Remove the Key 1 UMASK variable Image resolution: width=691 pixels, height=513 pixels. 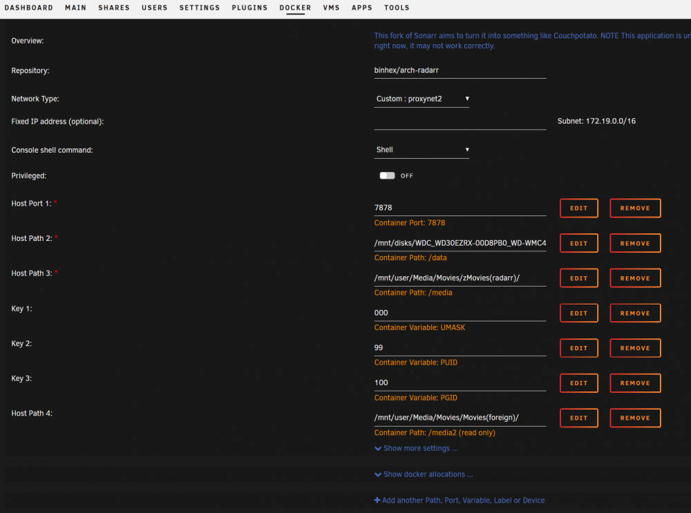(x=635, y=313)
